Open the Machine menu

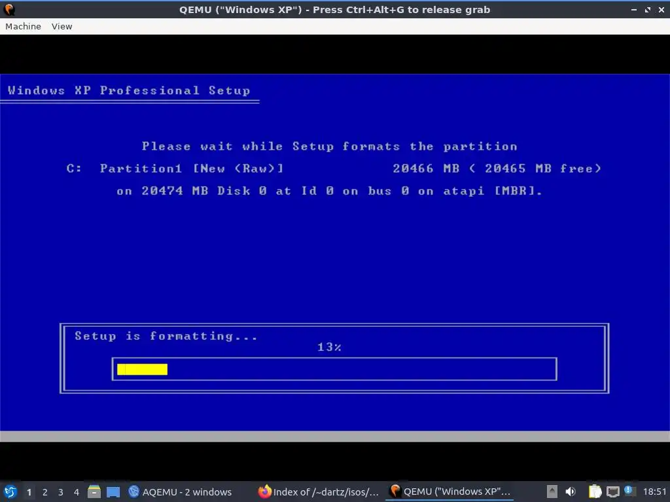23,26
